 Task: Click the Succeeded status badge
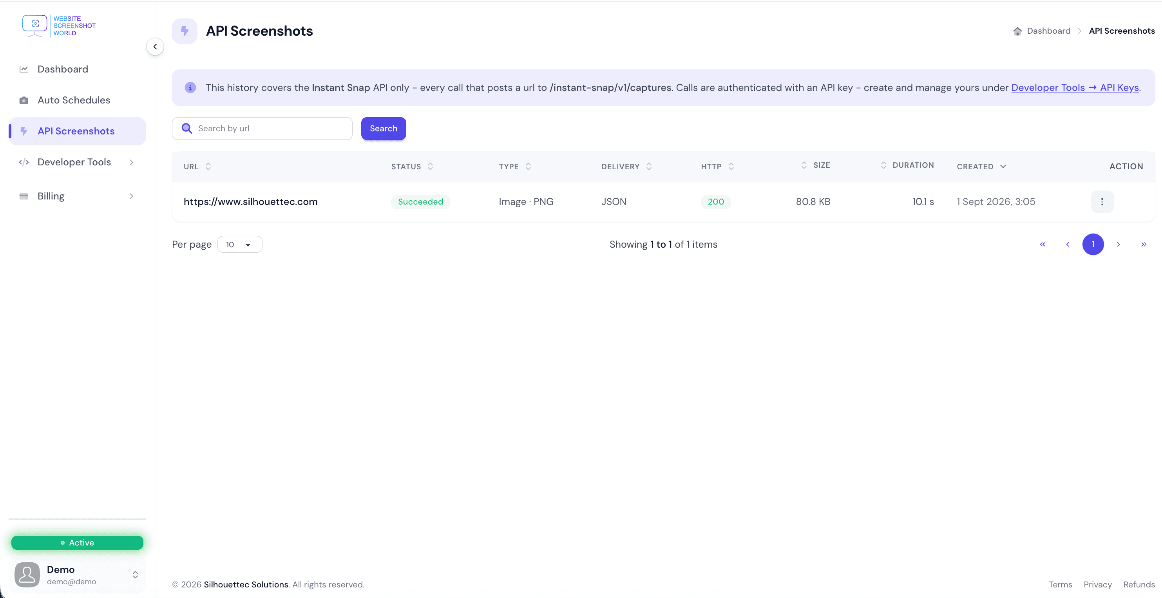point(420,202)
